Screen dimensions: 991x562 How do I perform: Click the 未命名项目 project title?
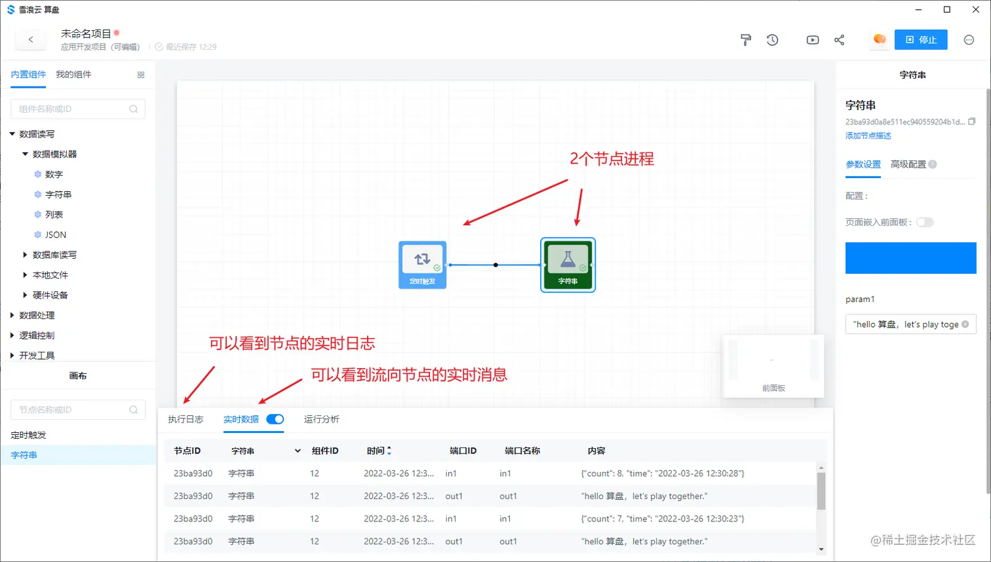(x=86, y=33)
